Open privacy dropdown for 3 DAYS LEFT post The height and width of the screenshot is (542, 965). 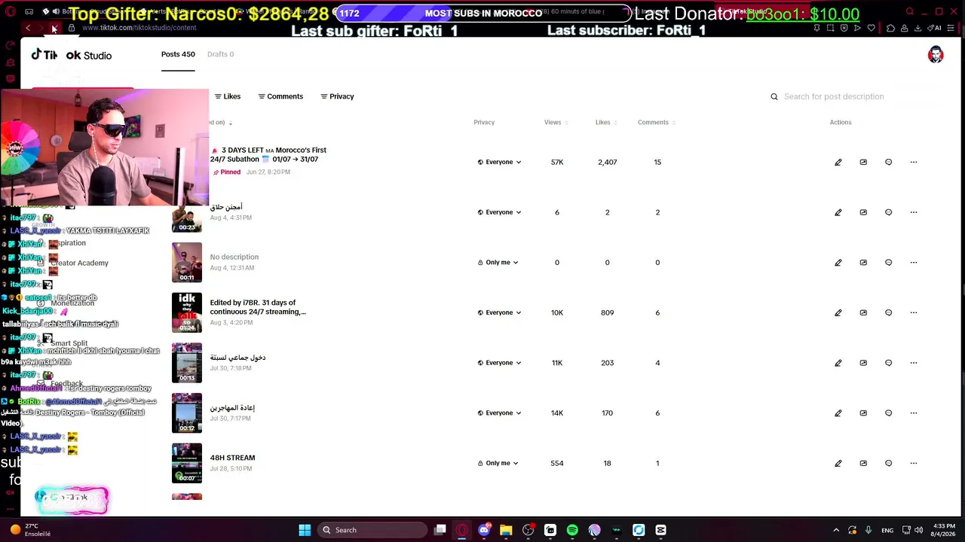[499, 162]
